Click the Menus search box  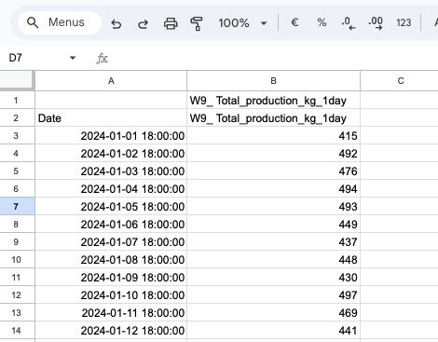(60, 22)
